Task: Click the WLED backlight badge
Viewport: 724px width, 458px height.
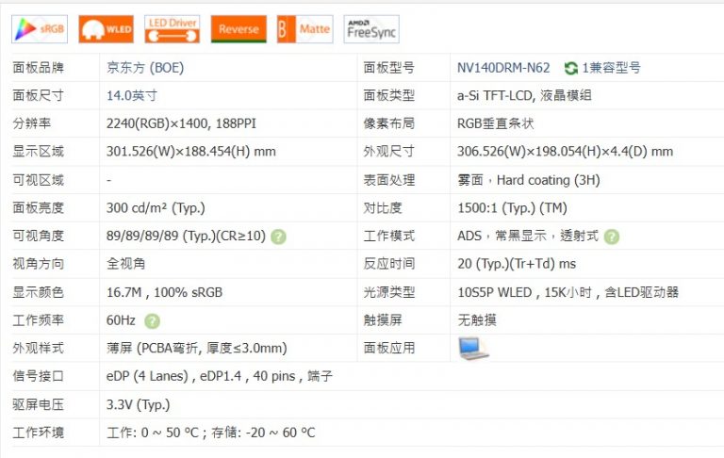Action: pyautogui.click(x=106, y=29)
